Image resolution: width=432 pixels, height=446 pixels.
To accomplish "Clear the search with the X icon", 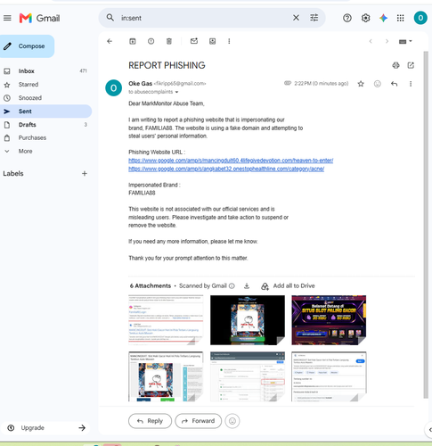I will [x=296, y=18].
